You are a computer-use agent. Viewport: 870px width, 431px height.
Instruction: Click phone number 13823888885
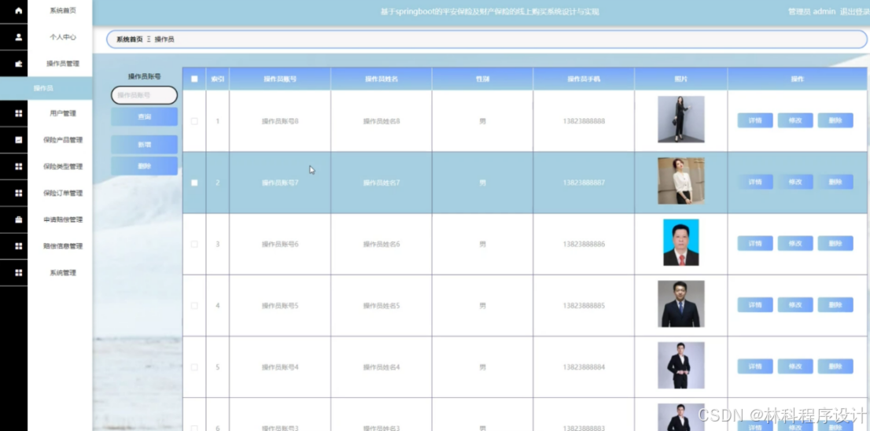[x=584, y=306]
